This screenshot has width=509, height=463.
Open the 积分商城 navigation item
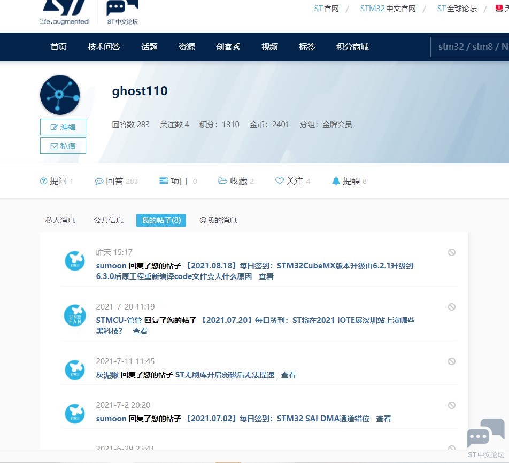352,47
